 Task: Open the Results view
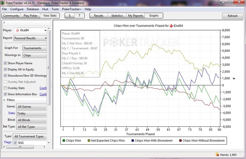point(98,16)
